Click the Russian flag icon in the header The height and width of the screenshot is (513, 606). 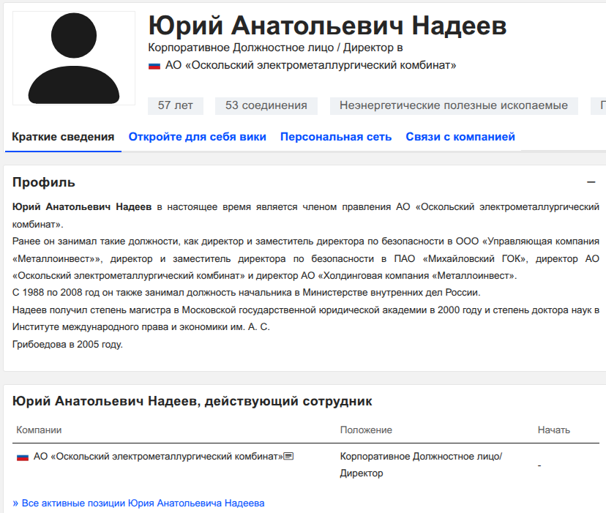click(x=154, y=66)
